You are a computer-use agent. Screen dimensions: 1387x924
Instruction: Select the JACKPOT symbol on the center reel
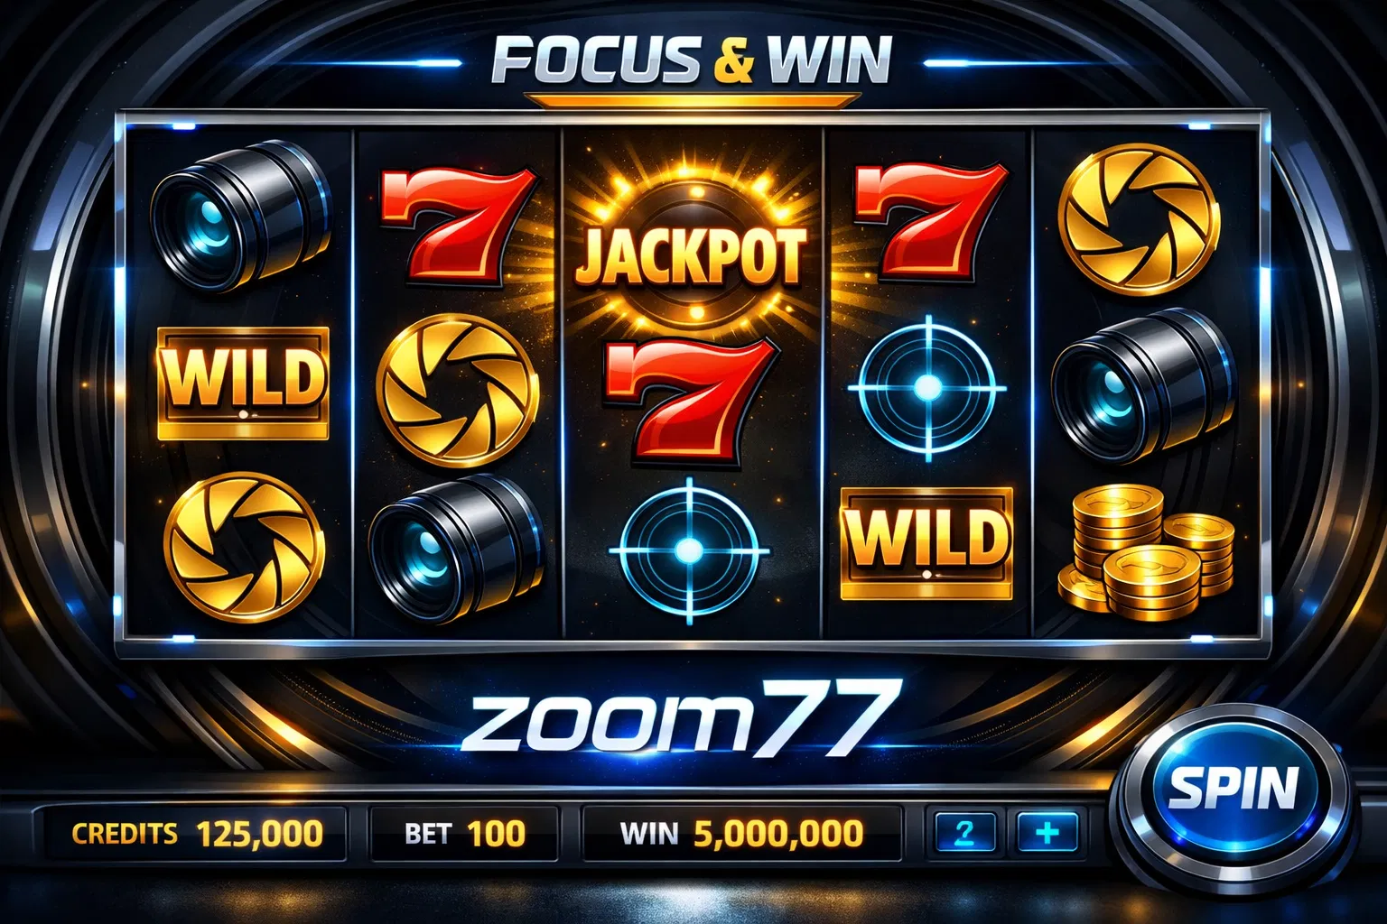click(x=691, y=254)
